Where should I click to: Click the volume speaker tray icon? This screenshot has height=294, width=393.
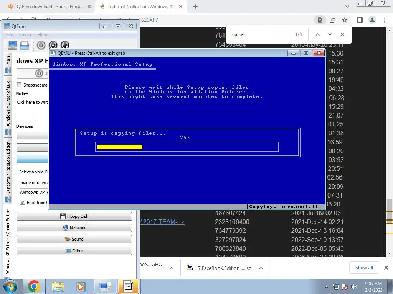[x=354, y=287]
